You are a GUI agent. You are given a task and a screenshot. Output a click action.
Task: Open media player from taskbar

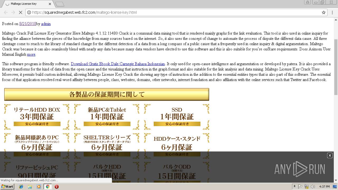pos(39,187)
